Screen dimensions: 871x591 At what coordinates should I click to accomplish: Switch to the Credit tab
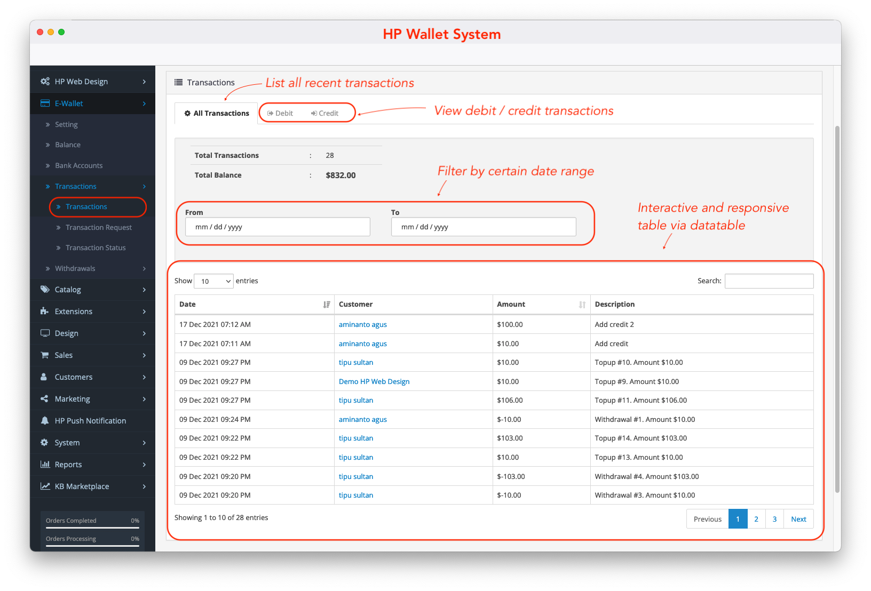(x=324, y=114)
